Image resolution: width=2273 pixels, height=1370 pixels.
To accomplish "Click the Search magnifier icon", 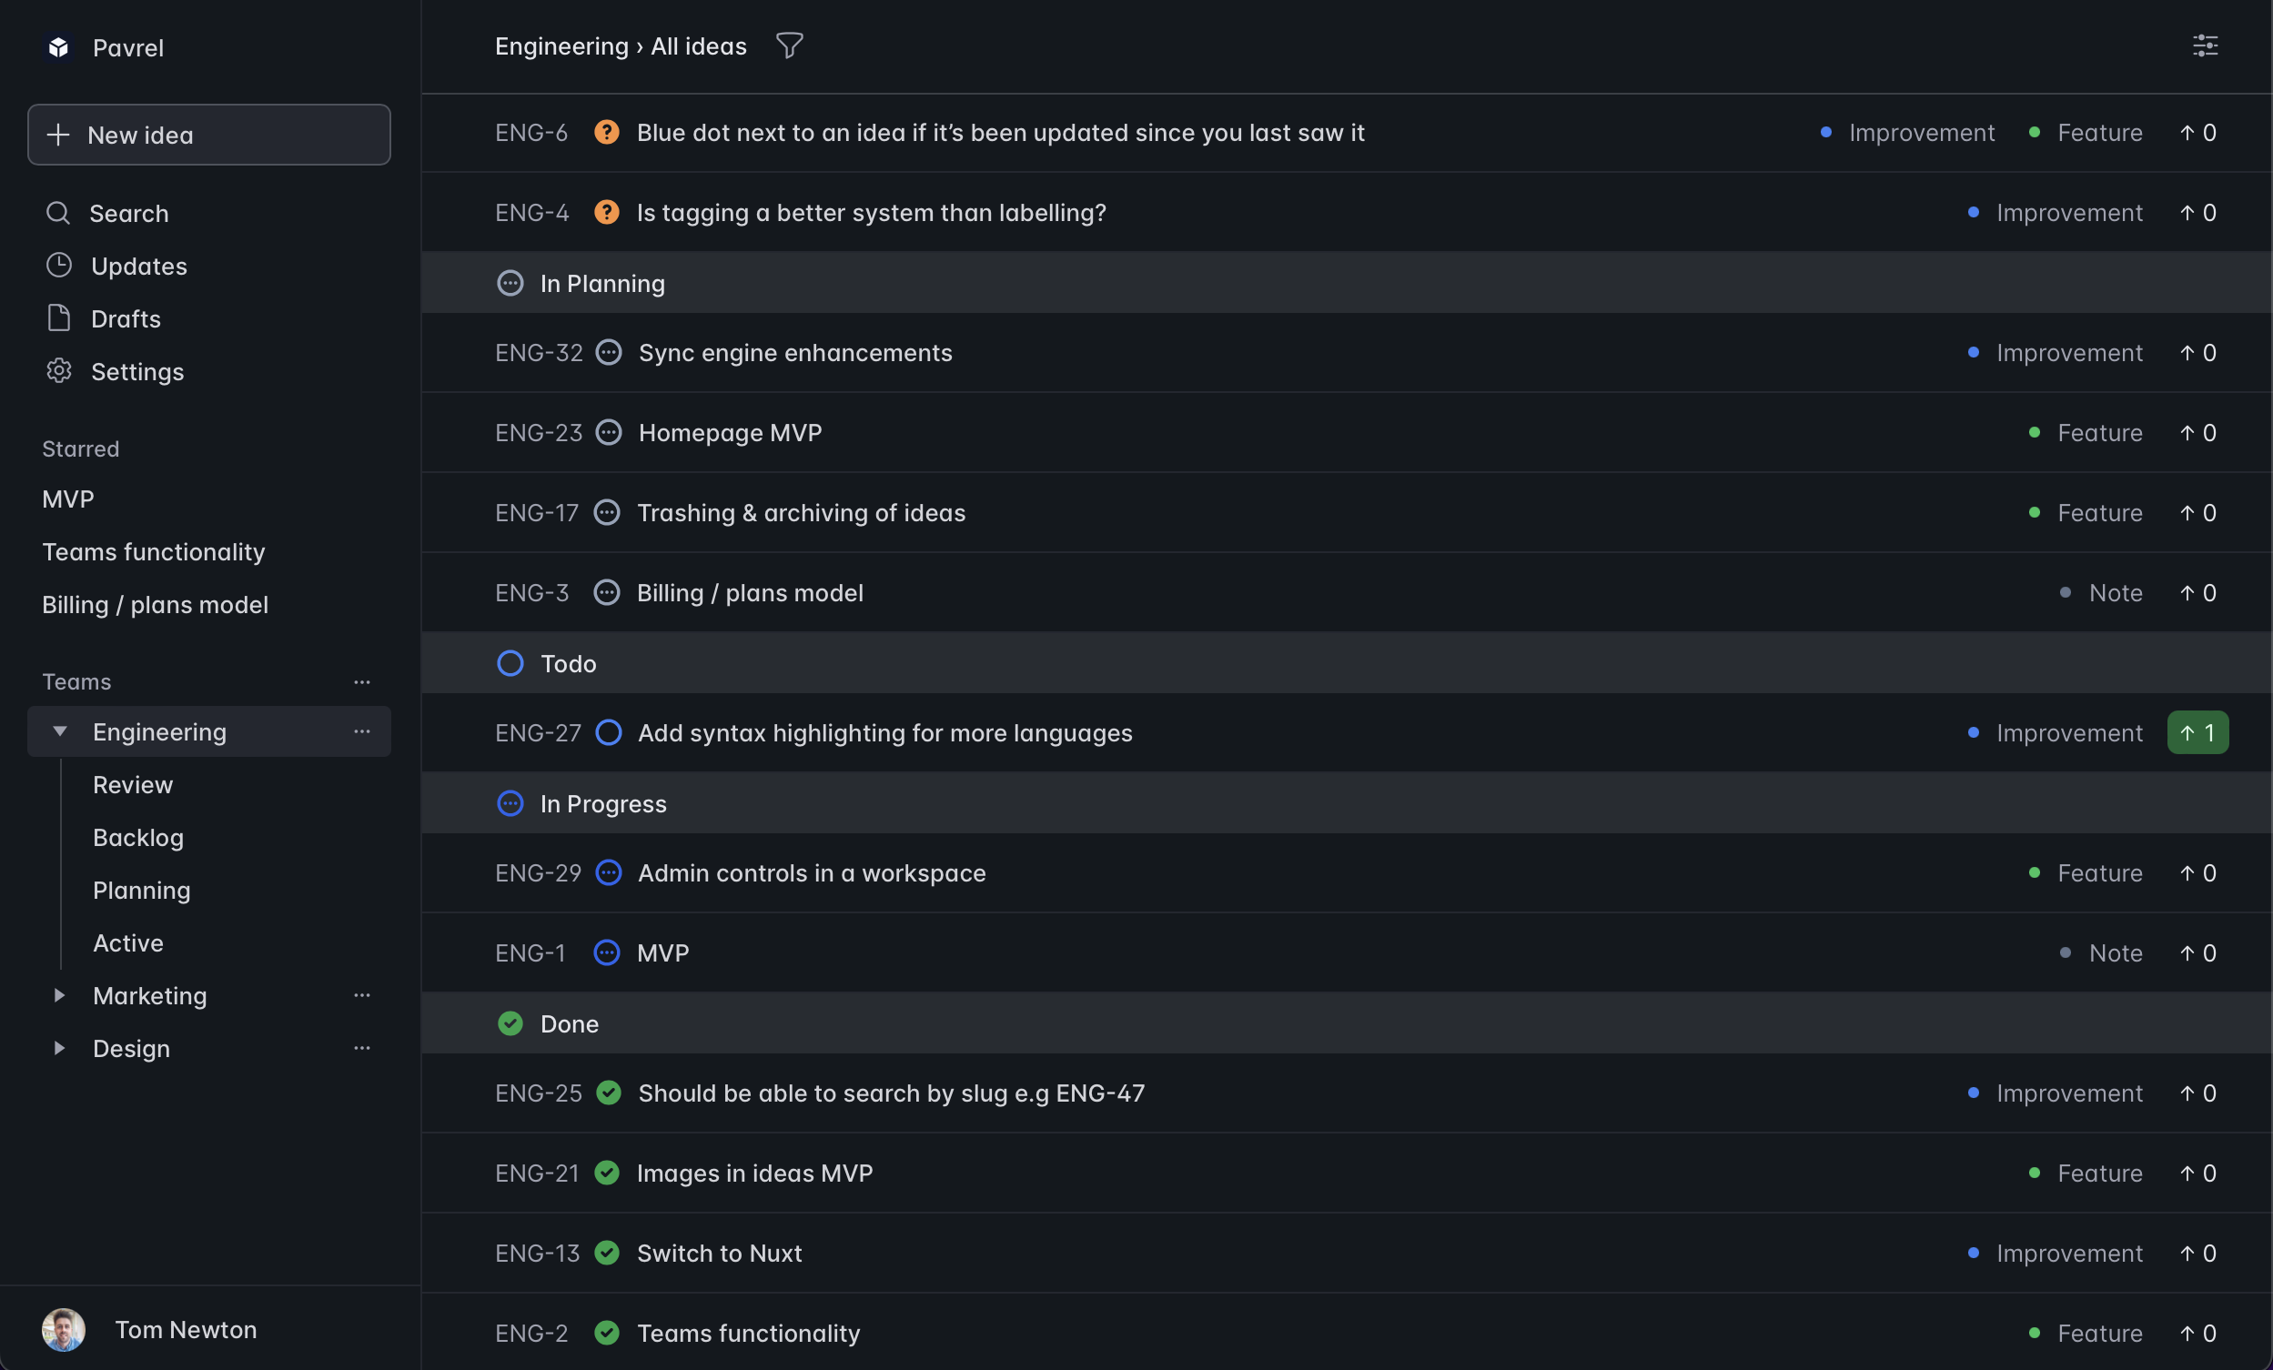I will pyautogui.click(x=58, y=213).
